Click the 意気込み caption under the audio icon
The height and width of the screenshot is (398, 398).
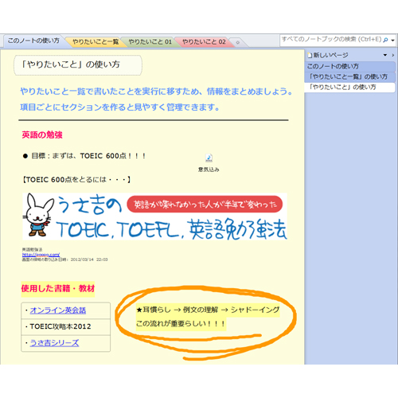click(x=209, y=170)
